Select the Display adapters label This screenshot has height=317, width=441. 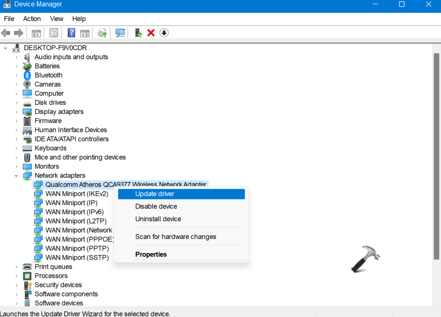(59, 112)
